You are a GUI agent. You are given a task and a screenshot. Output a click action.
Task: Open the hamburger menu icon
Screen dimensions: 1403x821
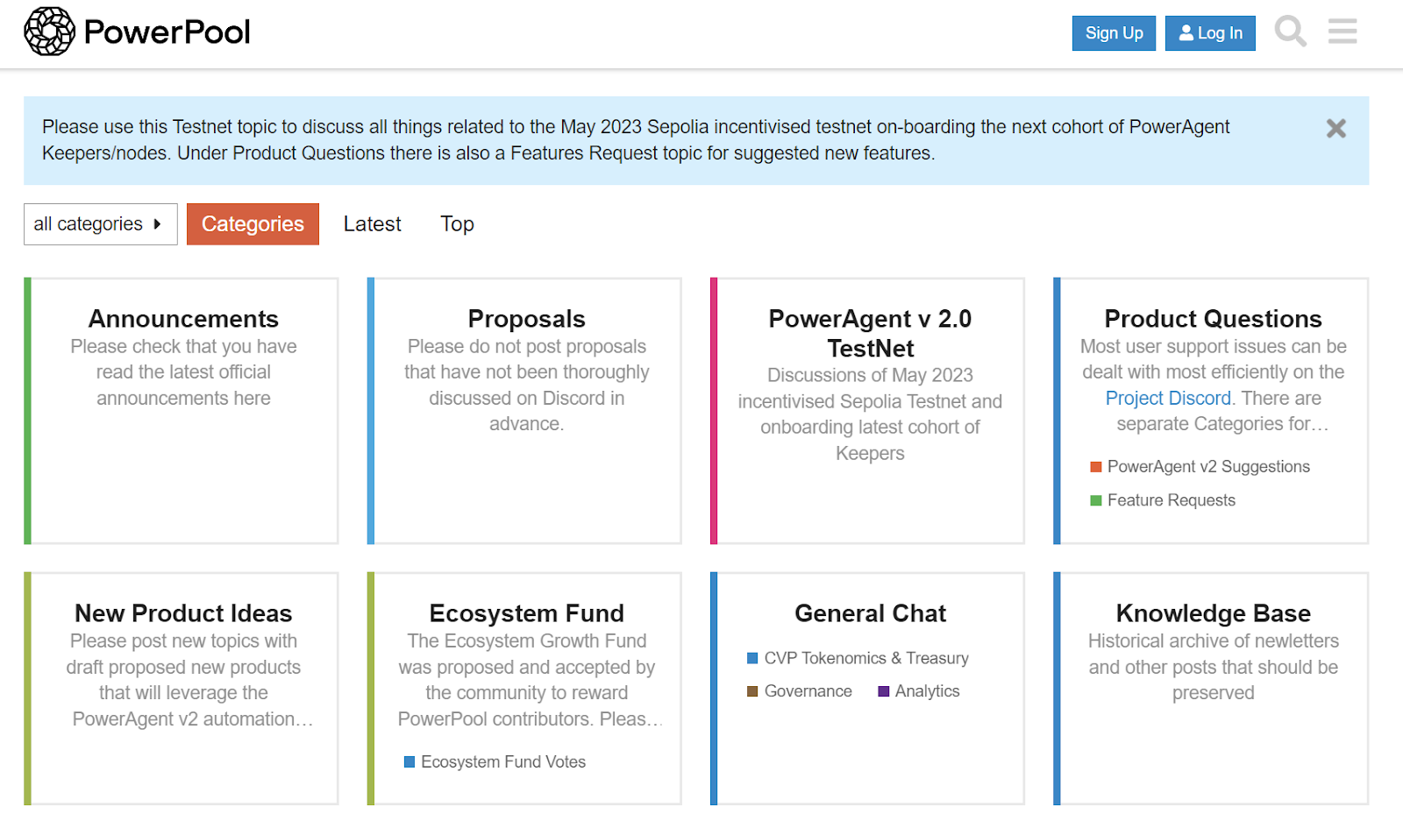click(1342, 32)
